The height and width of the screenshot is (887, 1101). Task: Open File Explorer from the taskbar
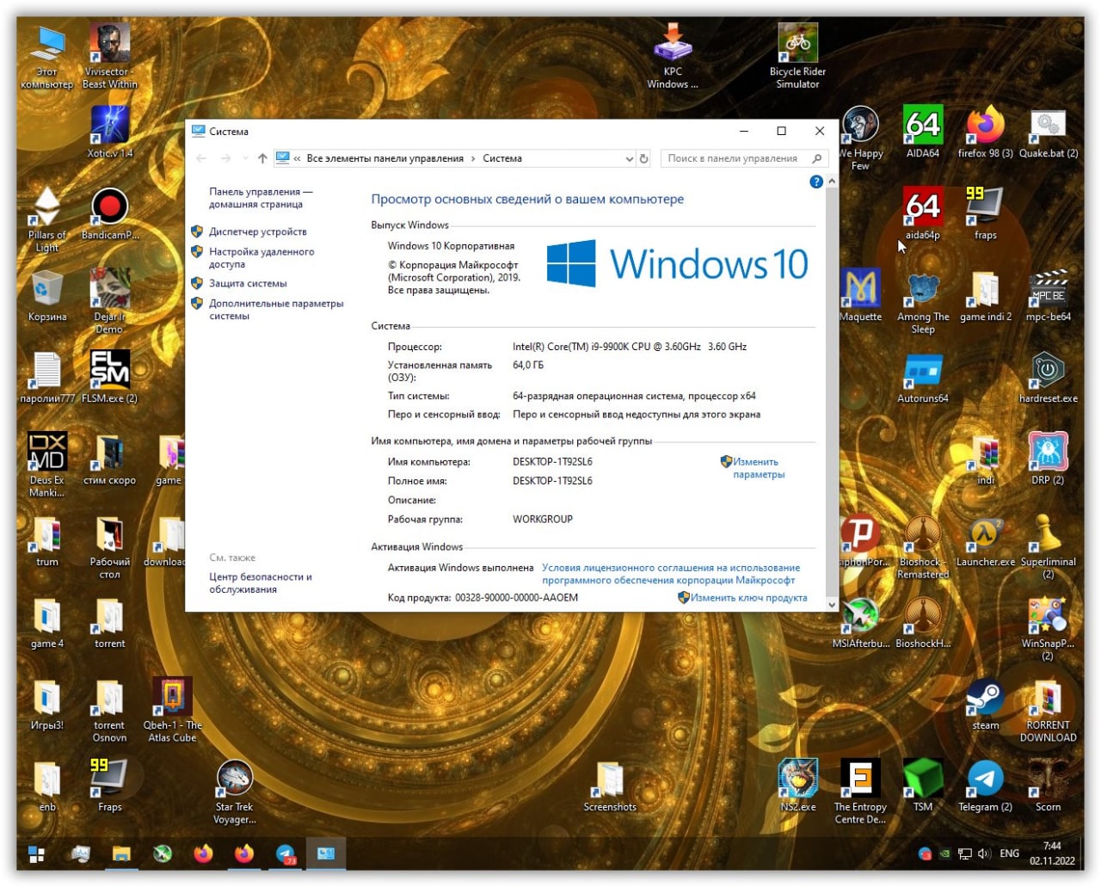coord(121,854)
